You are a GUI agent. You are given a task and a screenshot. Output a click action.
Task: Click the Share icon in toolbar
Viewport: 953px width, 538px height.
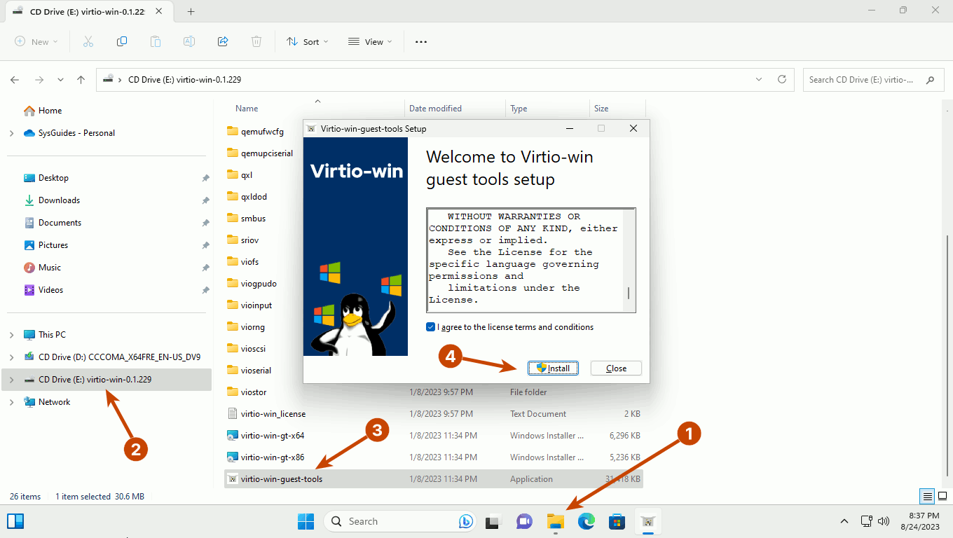223,41
